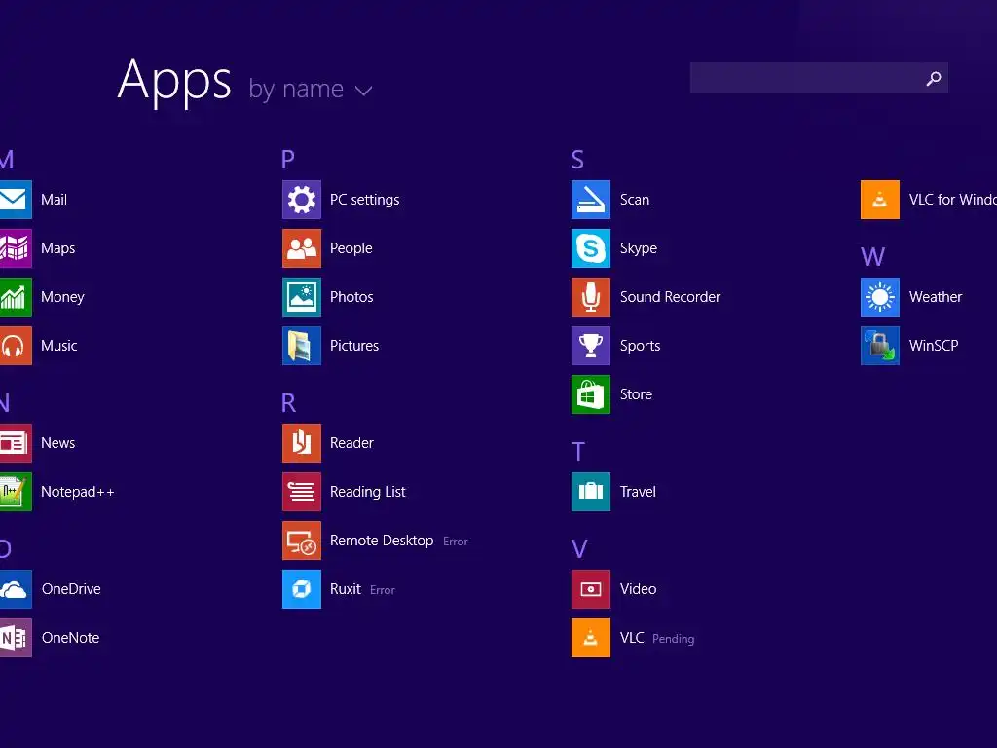997x748 pixels.
Task: Click the 'WinSCP' label
Action: 934,346
